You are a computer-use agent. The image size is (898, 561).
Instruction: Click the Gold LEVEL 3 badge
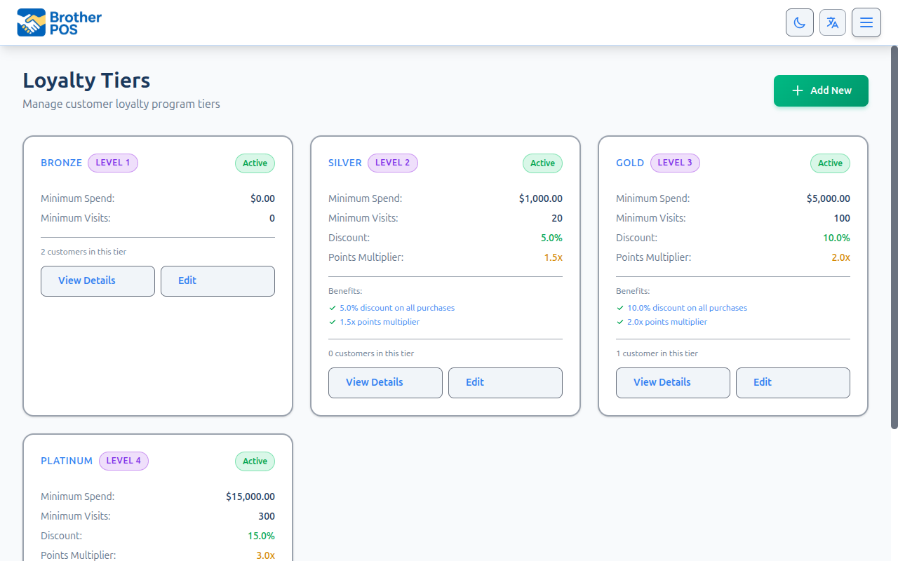[675, 163]
